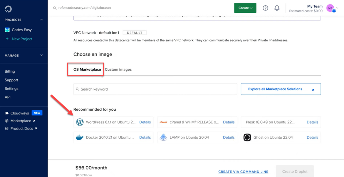Open the notifications bell
This screenshot has width=344, height=177.
277,8
